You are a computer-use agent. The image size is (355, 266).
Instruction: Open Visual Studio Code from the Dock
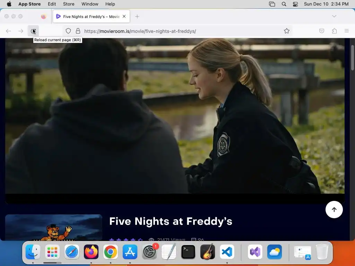[x=227, y=252]
